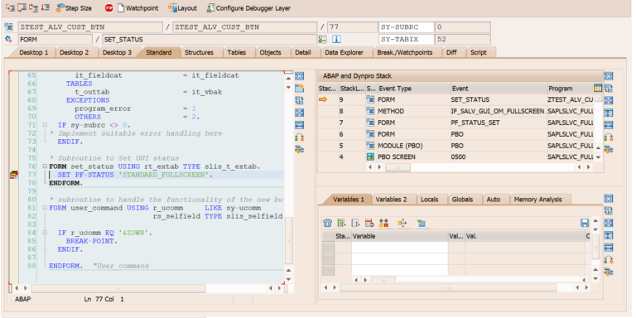Collapse FORM set_status block at line 76

[x=45, y=166]
